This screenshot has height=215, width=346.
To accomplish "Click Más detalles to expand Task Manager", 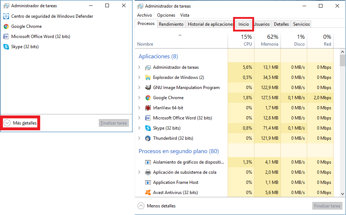I will click(20, 123).
